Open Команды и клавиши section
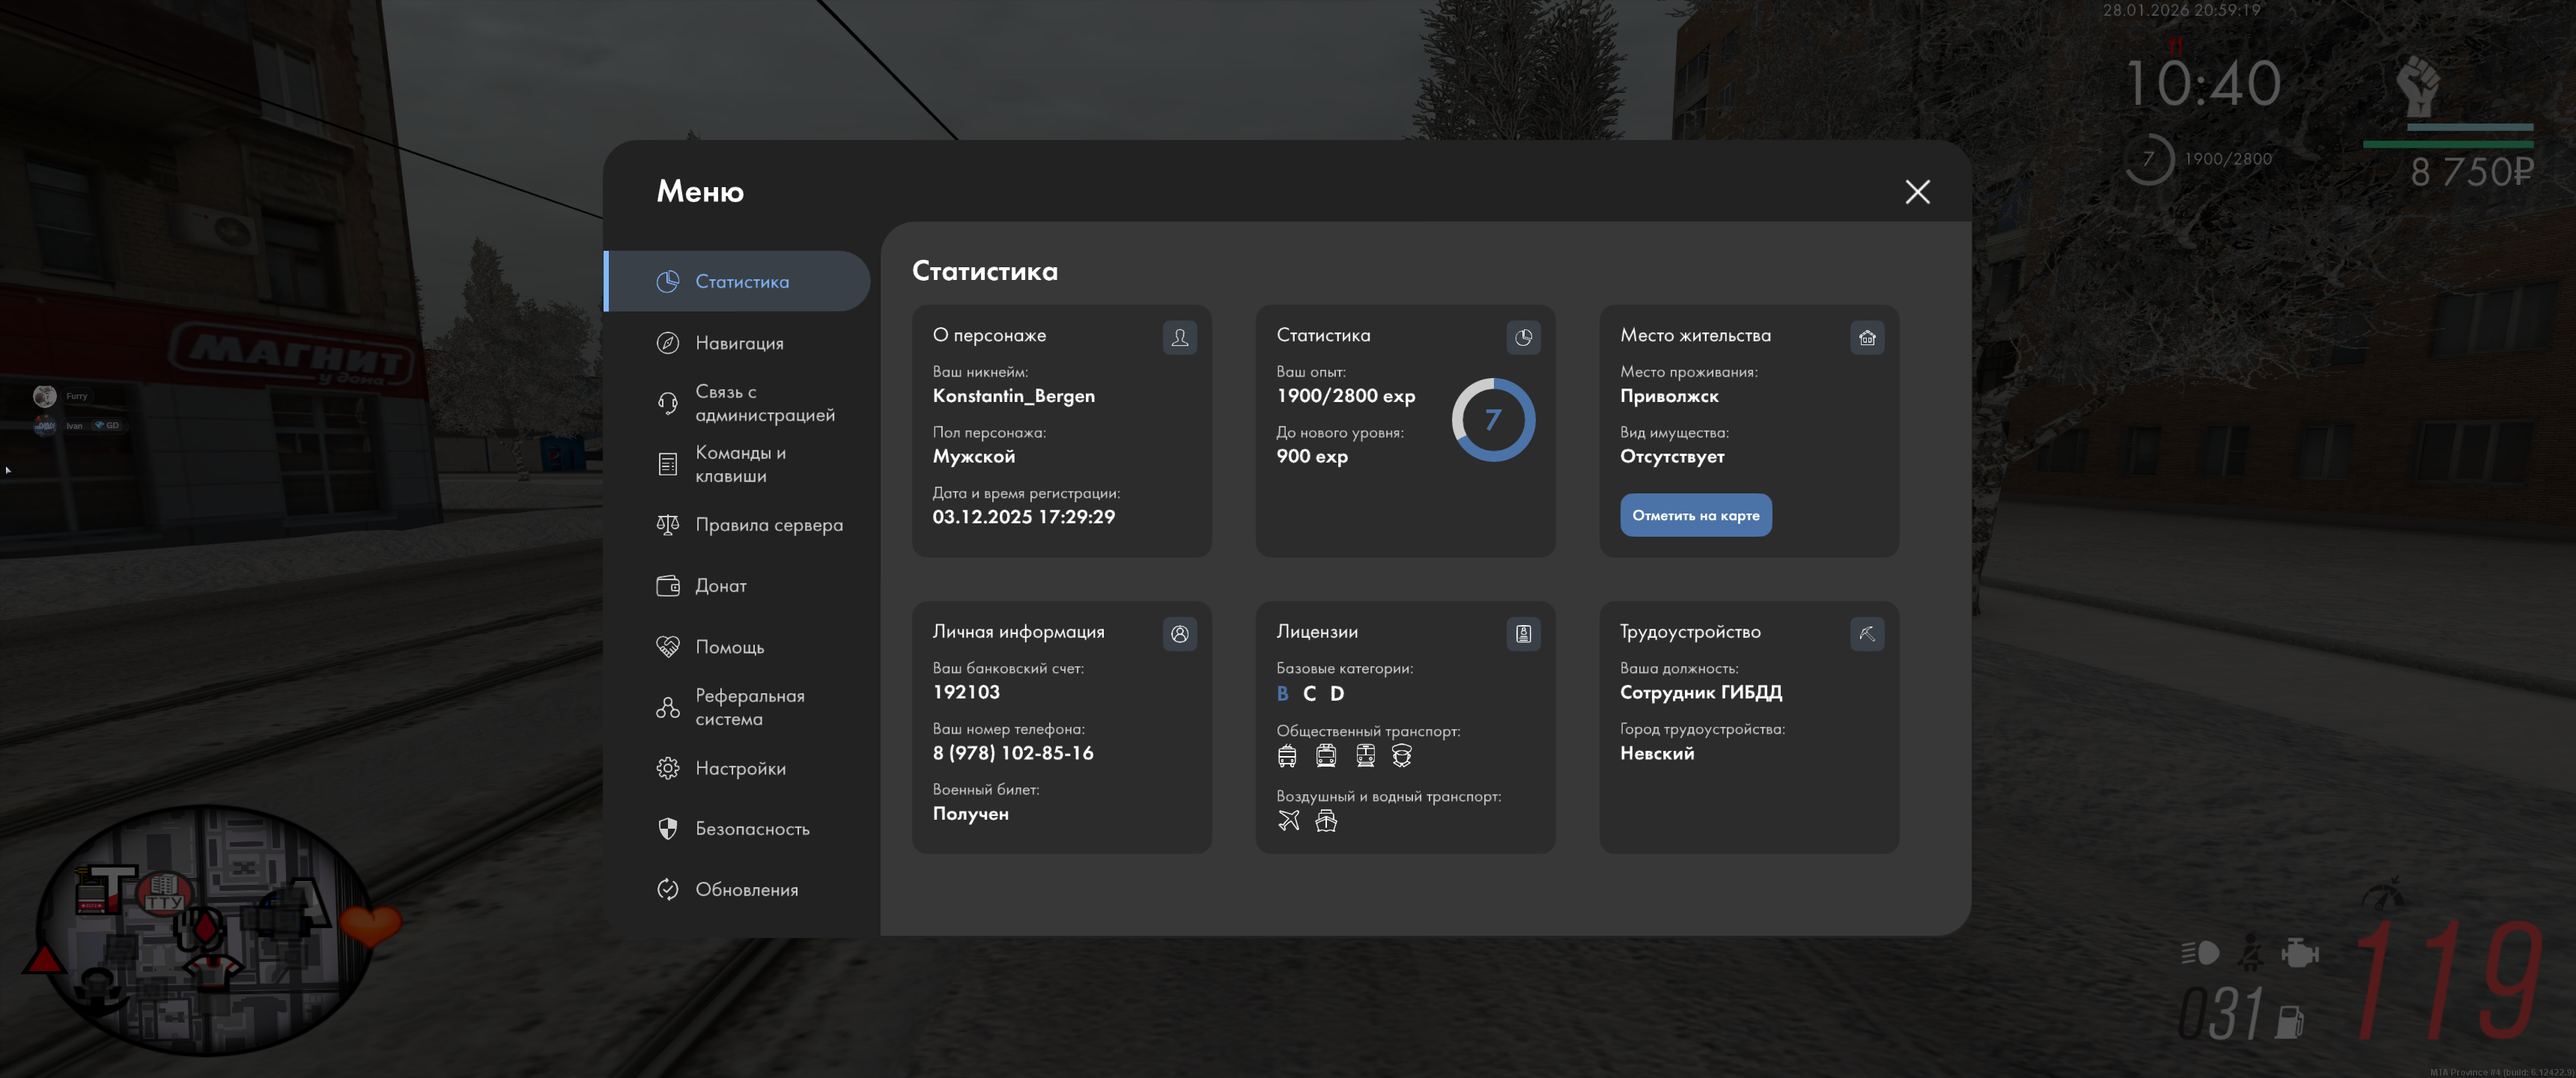2576x1078 pixels. tap(738, 464)
